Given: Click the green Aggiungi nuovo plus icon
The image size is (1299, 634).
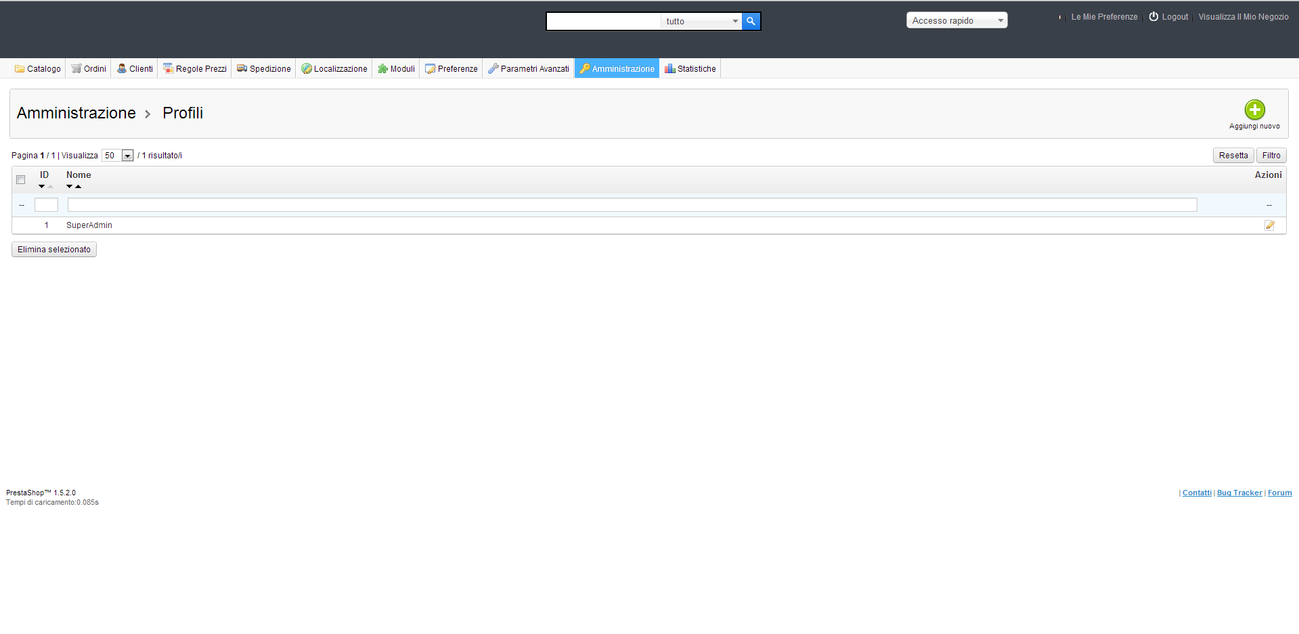Looking at the screenshot, I should point(1254,110).
